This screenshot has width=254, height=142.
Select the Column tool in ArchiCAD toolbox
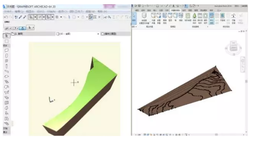tap(6, 66)
